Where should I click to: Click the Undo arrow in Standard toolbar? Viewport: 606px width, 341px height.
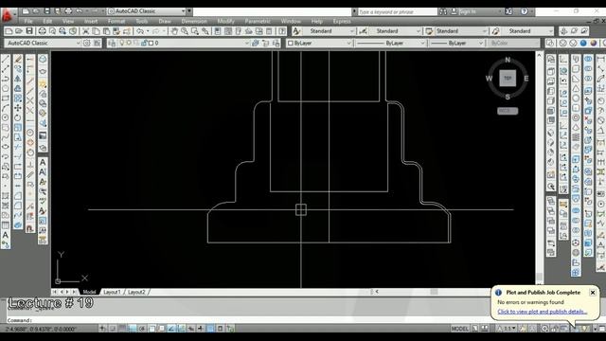pos(140,31)
